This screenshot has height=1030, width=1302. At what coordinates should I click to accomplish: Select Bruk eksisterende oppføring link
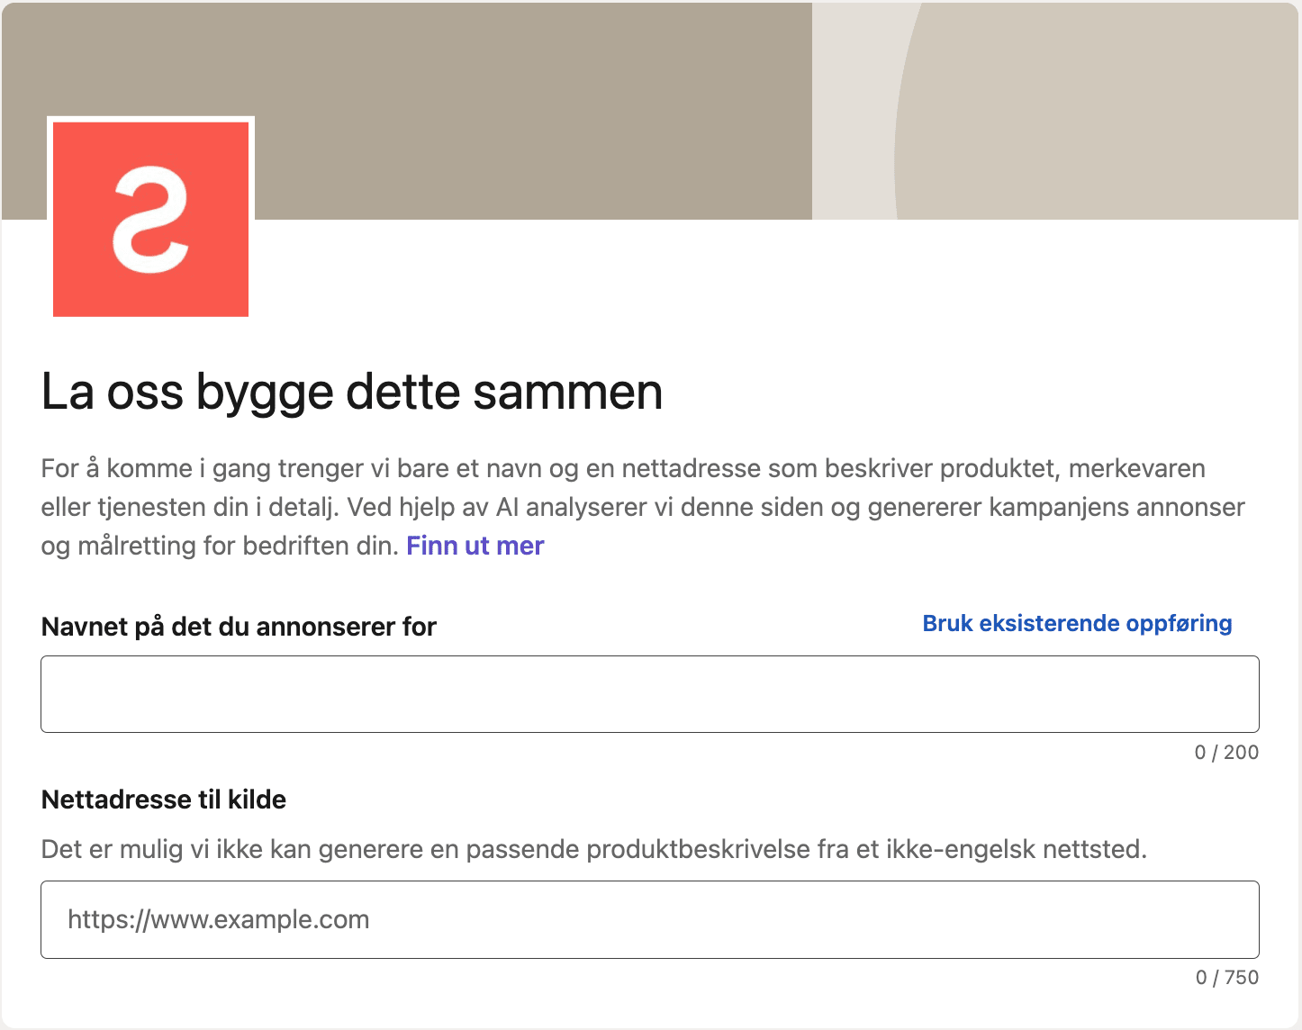pyautogui.click(x=1077, y=623)
